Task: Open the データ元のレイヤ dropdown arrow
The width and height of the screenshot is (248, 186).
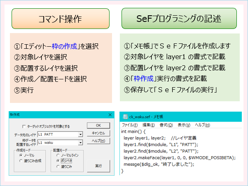Action: [x=82, y=134]
